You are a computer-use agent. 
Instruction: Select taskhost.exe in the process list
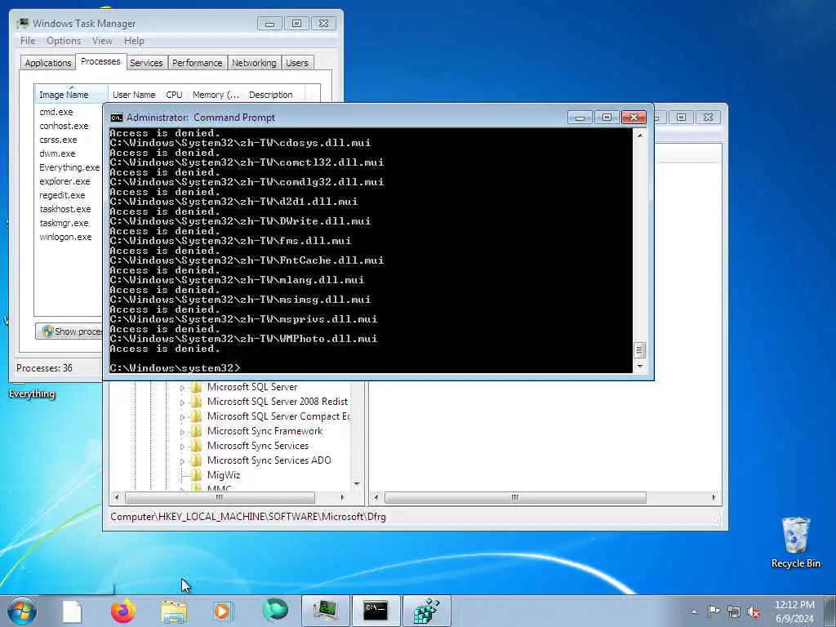[x=65, y=209]
